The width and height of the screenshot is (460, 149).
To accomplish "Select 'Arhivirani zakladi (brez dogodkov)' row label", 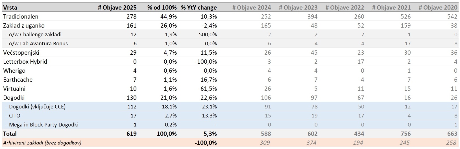I will pos(42,143).
